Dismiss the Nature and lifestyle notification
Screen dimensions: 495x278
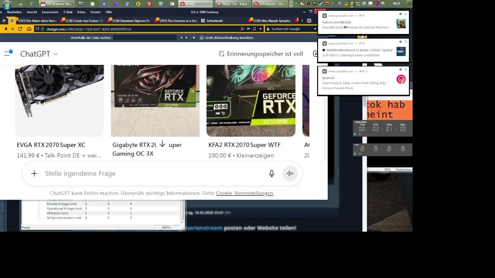[x=406, y=14]
